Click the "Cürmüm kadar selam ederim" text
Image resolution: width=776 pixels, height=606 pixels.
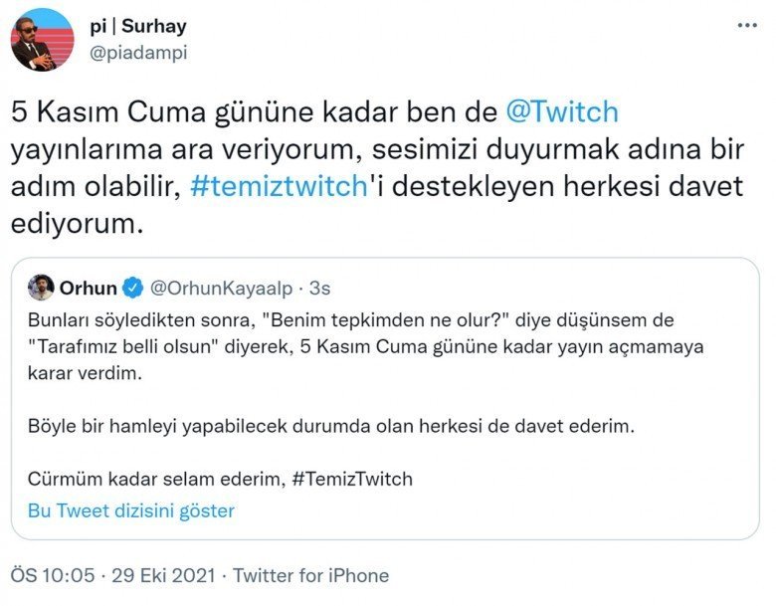point(154,479)
